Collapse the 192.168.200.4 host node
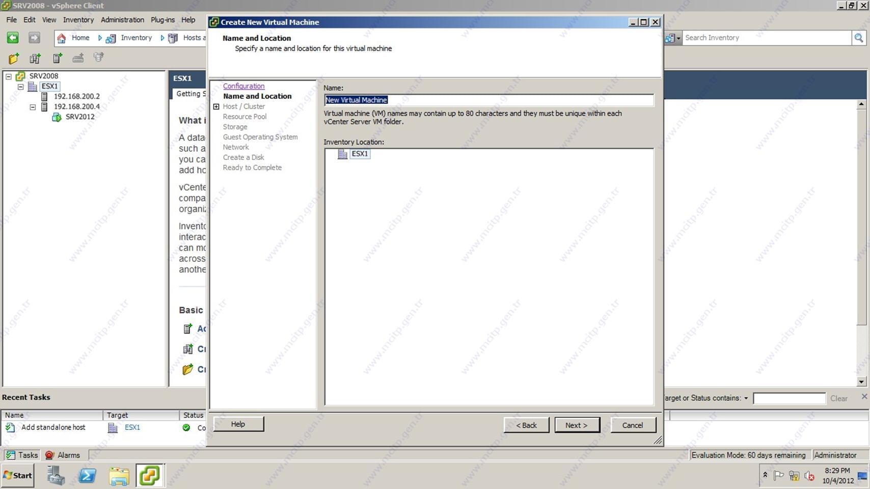The image size is (870, 489). point(33,107)
